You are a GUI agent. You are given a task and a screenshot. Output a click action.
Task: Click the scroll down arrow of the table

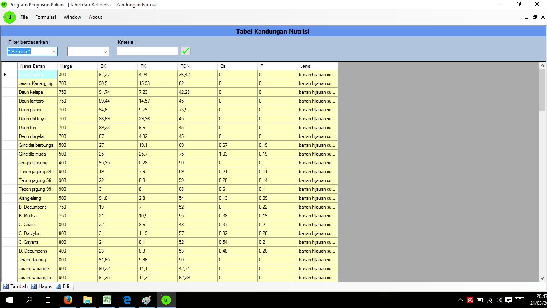pyautogui.click(x=543, y=278)
